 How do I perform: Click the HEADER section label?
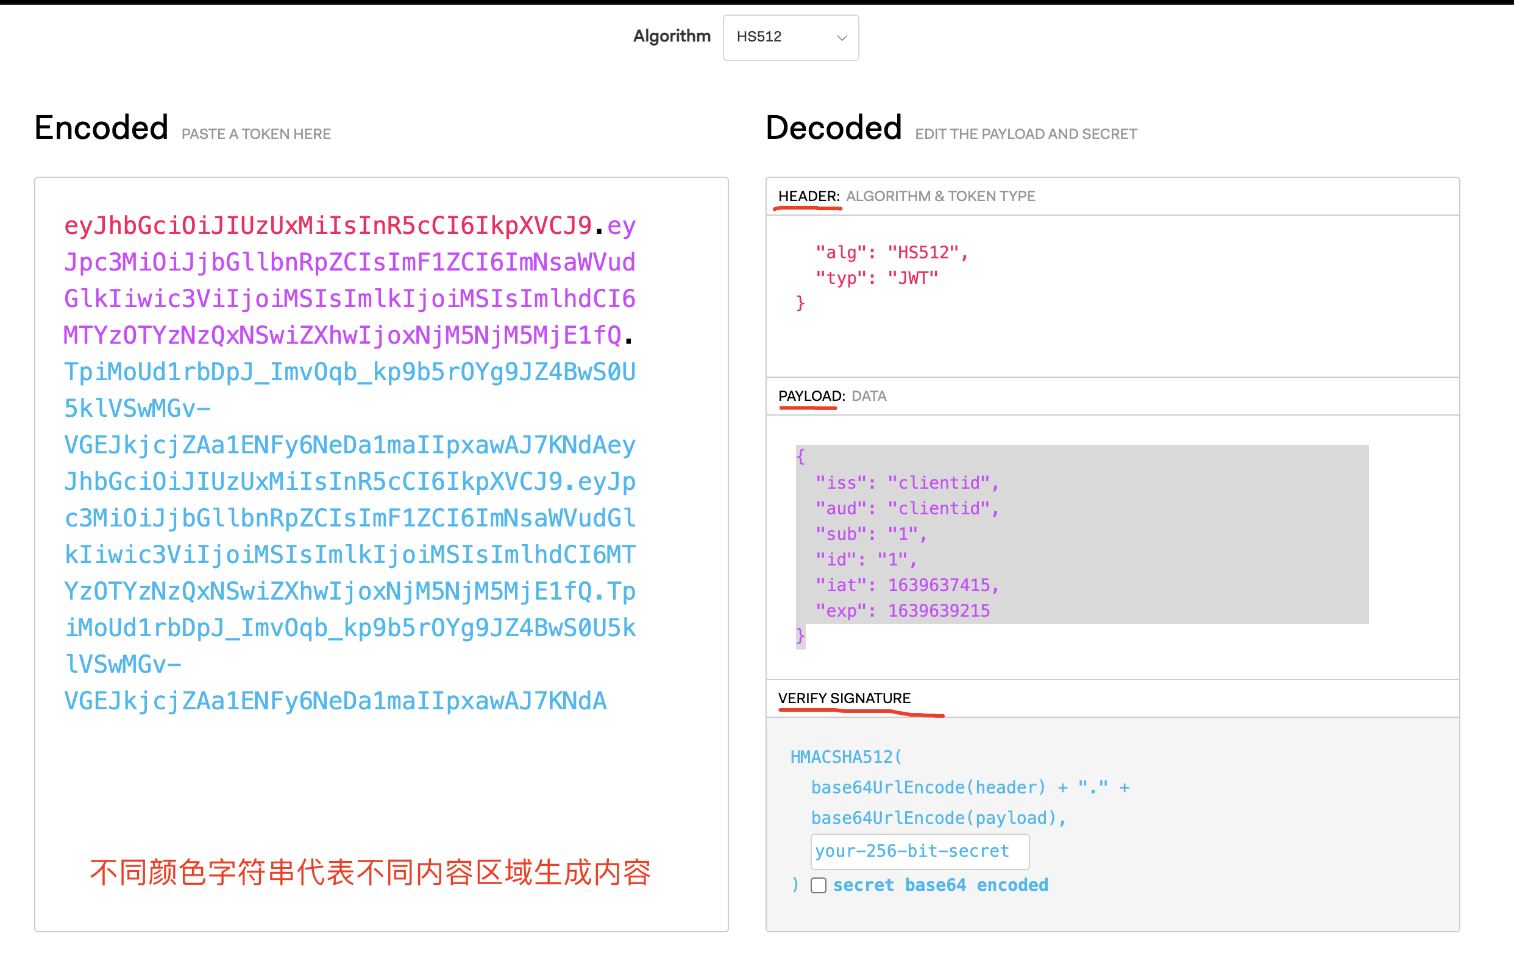[809, 196]
